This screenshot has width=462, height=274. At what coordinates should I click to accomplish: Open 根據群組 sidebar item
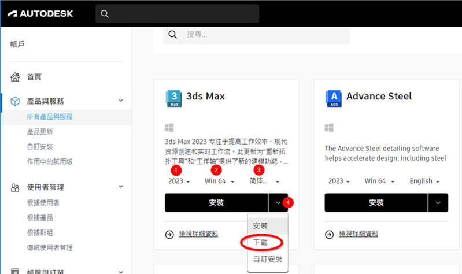pos(40,233)
